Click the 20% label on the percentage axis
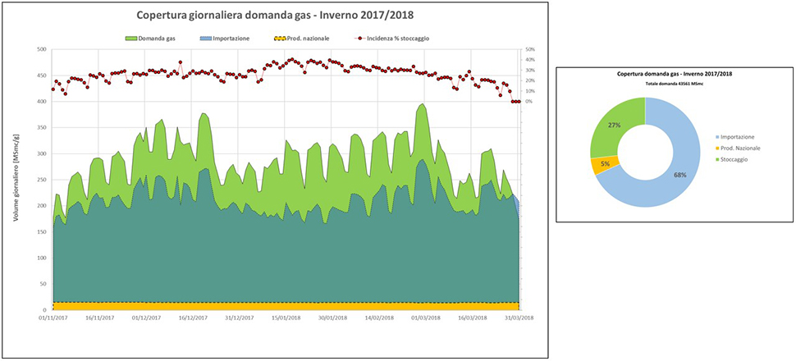This screenshot has height=361, width=796. coord(529,80)
